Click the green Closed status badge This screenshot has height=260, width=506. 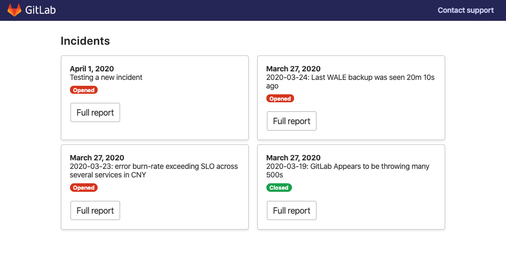[x=279, y=188]
